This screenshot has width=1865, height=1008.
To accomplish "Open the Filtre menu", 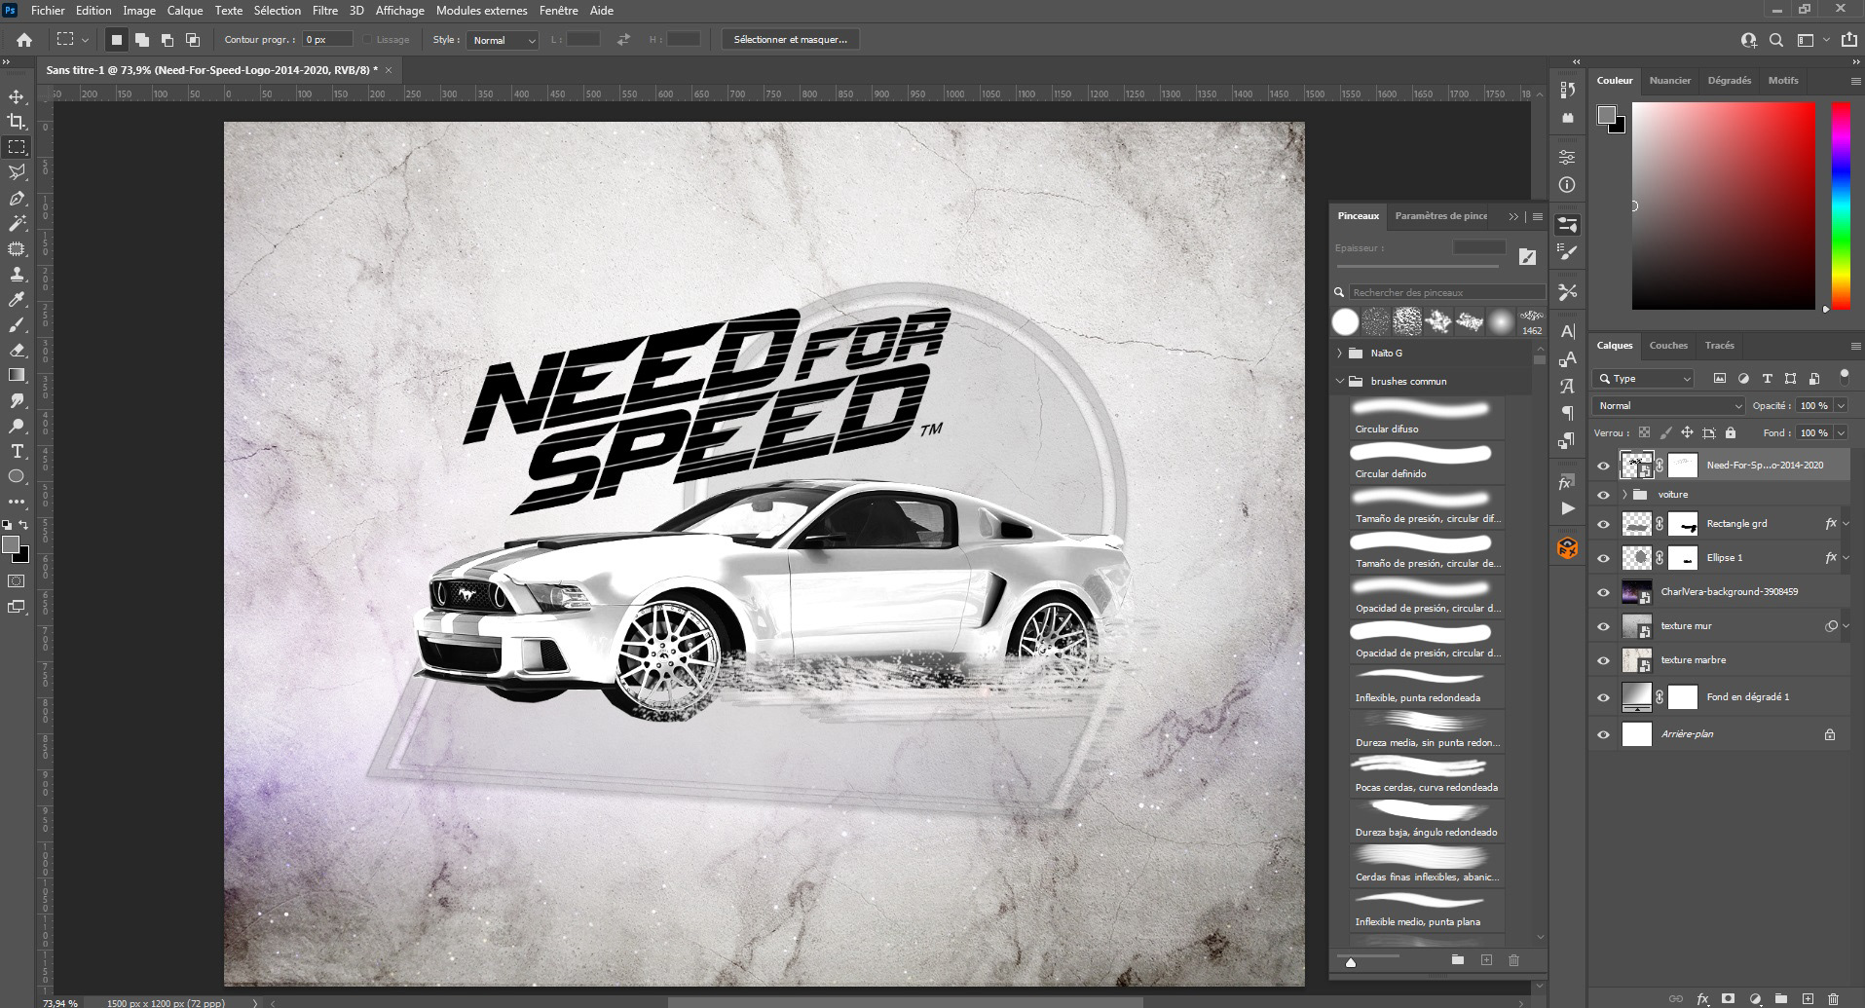I will 325,11.
